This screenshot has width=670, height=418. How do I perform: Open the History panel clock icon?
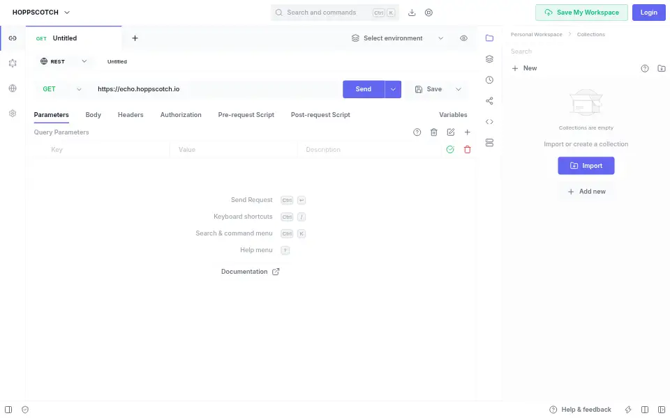click(489, 79)
